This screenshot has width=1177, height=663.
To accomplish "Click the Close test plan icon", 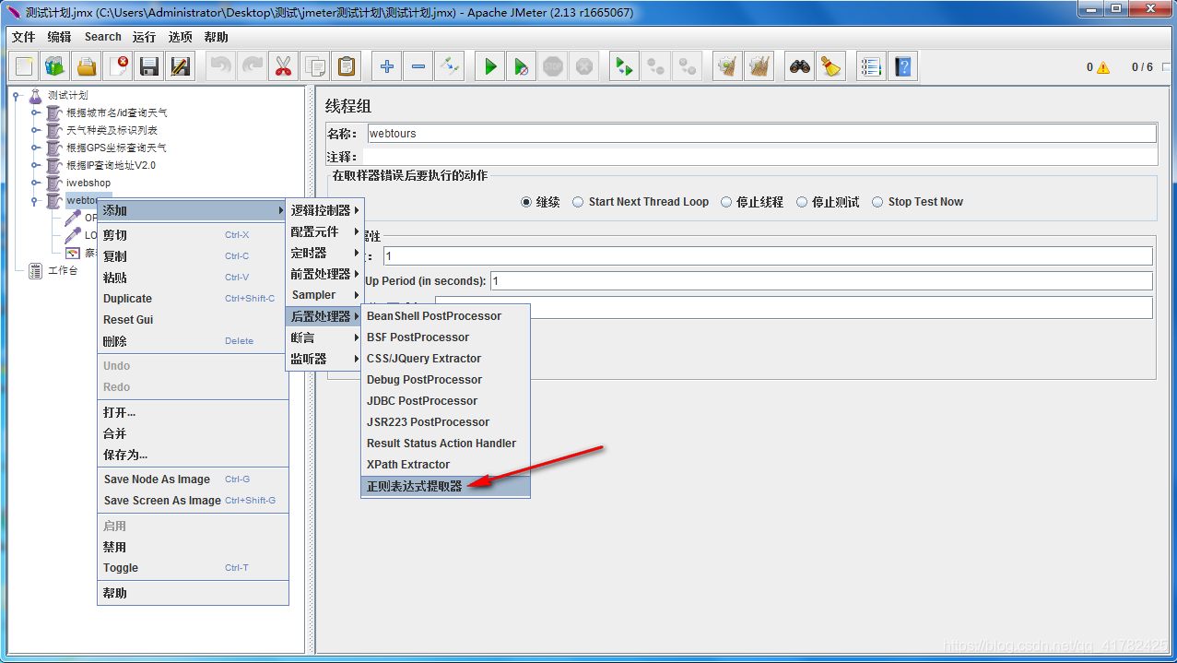I will click(x=118, y=66).
